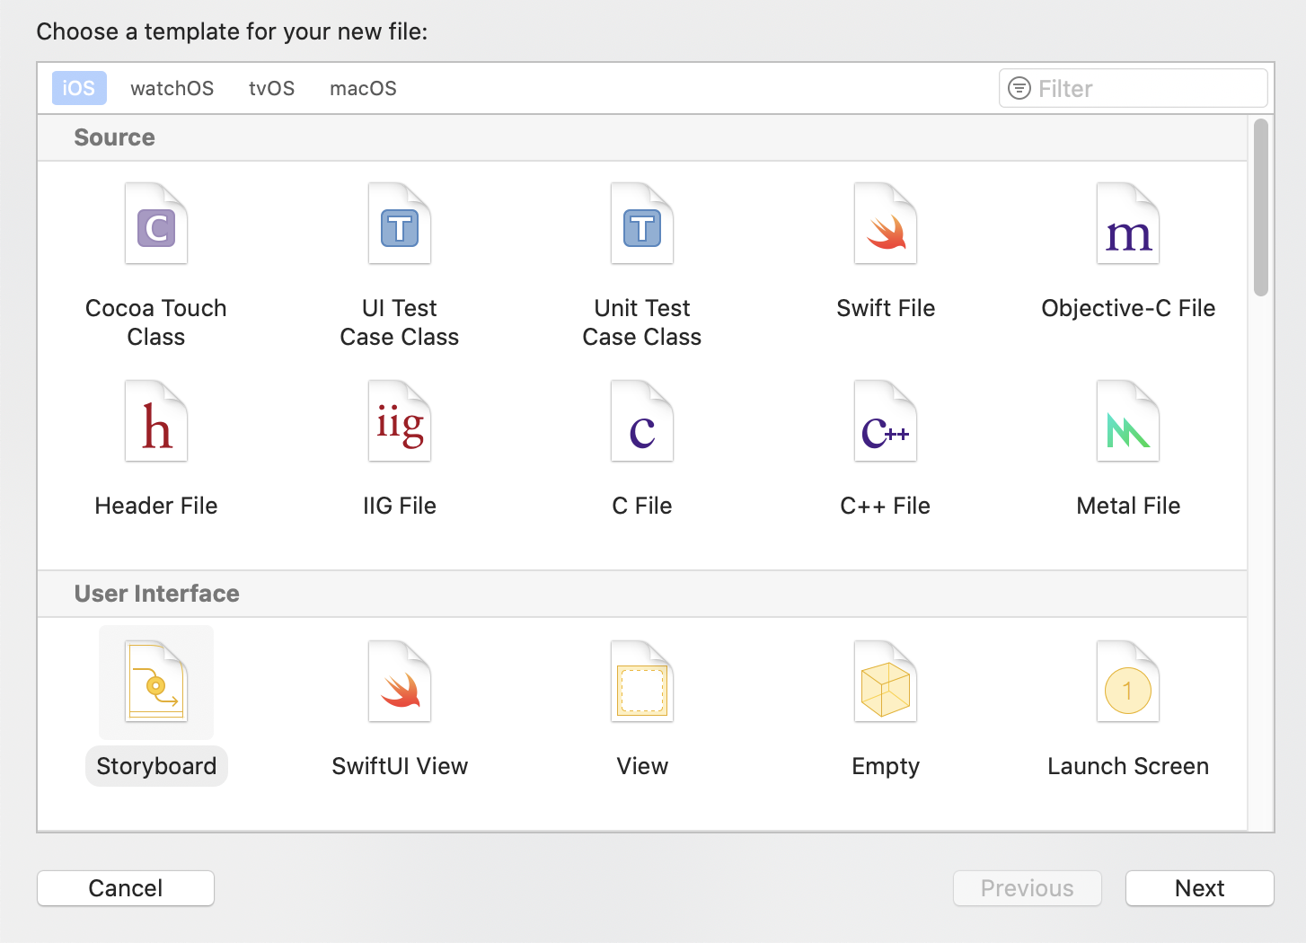Select the View interface template icon
1306x943 pixels.
click(x=642, y=682)
